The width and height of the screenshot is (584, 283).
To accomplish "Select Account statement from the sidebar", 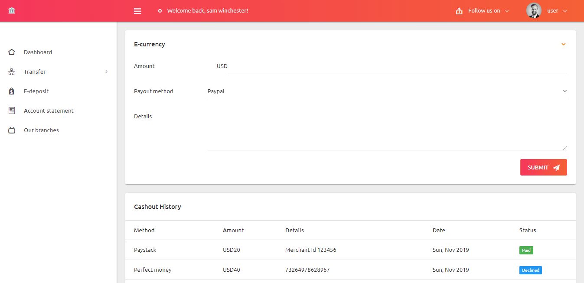I will point(49,111).
